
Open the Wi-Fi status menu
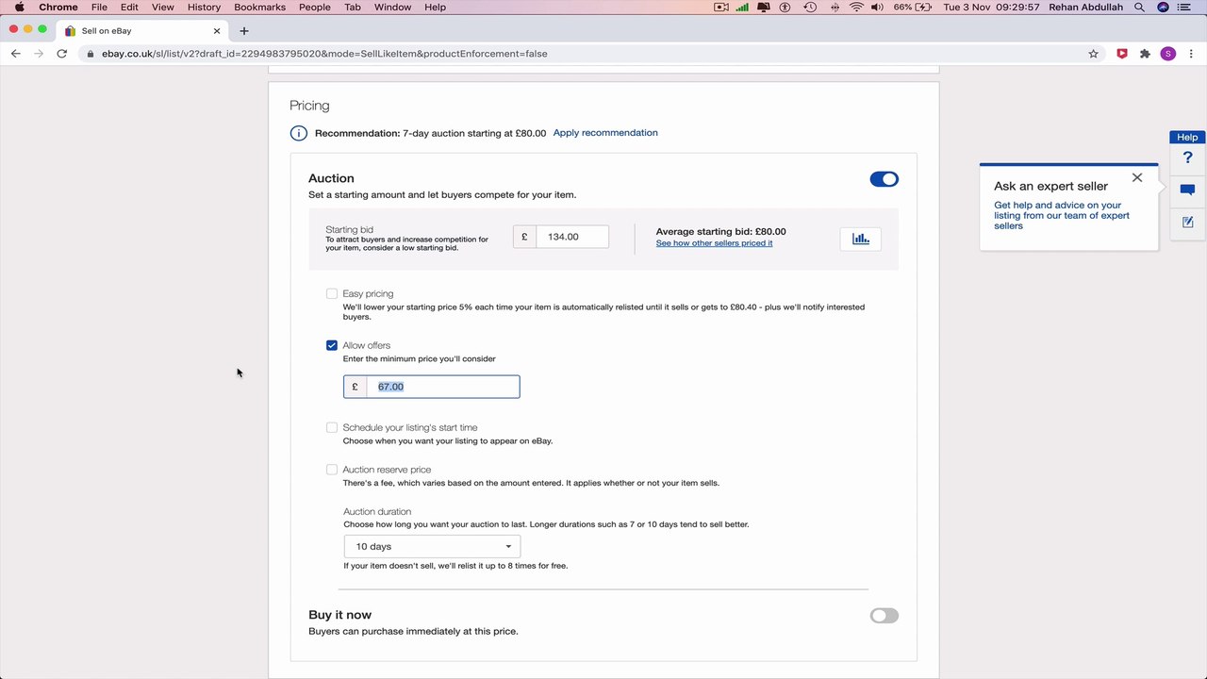pyautogui.click(x=856, y=7)
